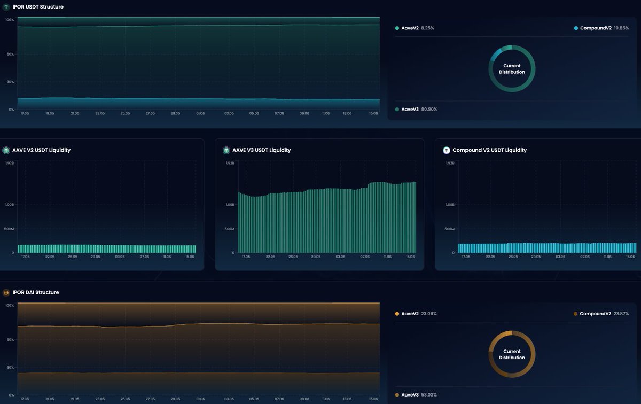
Task: Click the 30% axis label on DAI Structure chart
Action: pyautogui.click(x=10, y=367)
